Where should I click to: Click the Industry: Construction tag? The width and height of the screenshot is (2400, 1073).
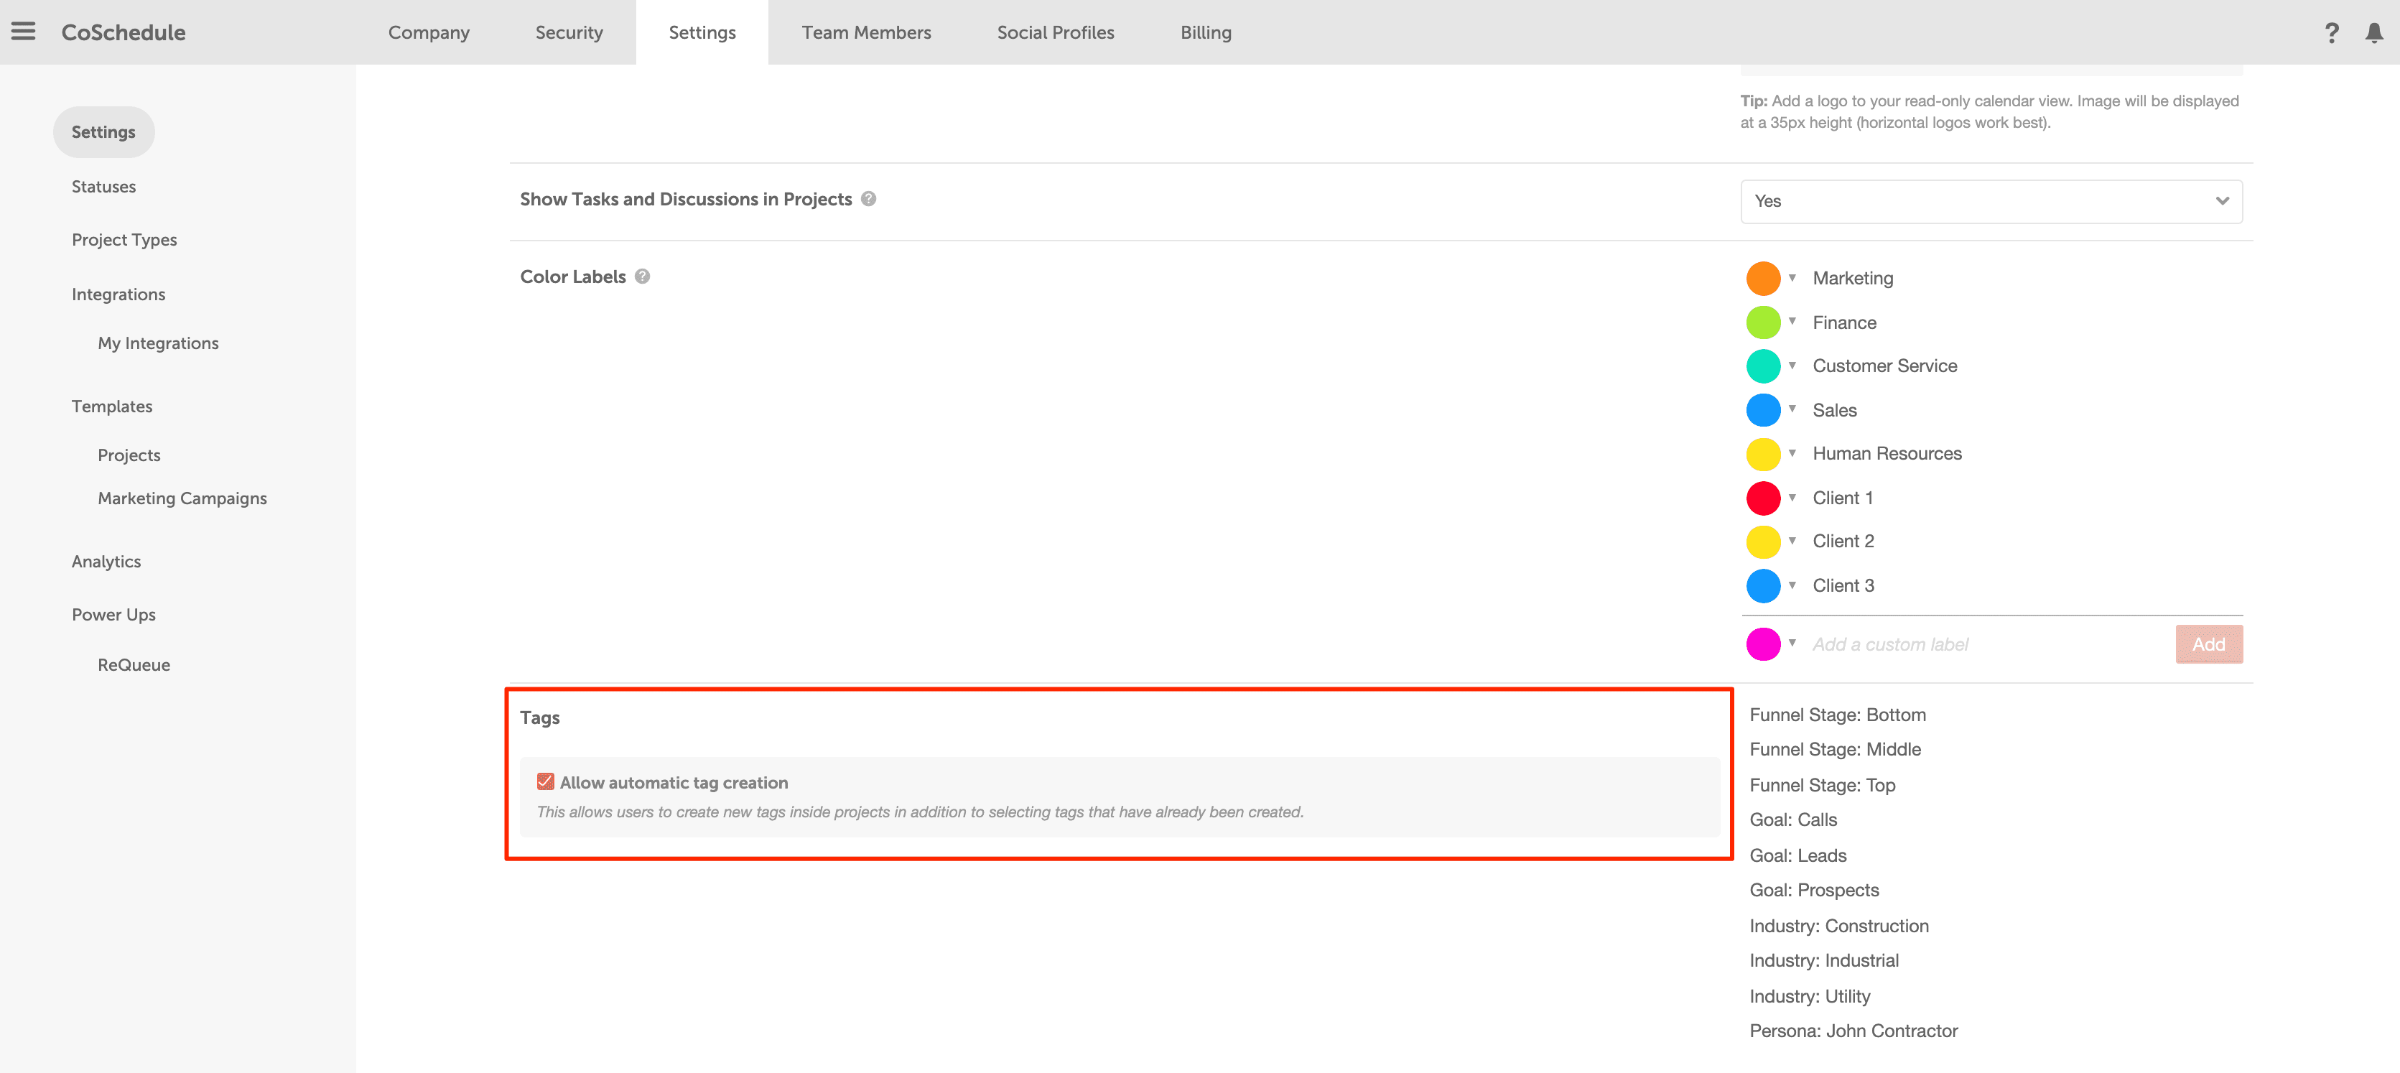(x=1839, y=926)
